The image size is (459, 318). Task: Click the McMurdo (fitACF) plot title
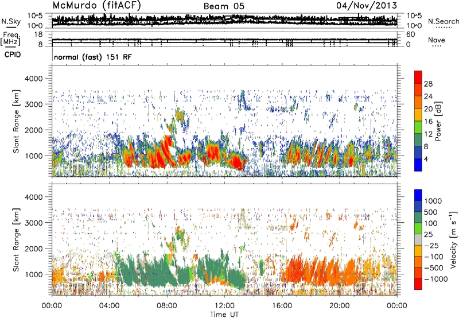[x=97, y=6]
